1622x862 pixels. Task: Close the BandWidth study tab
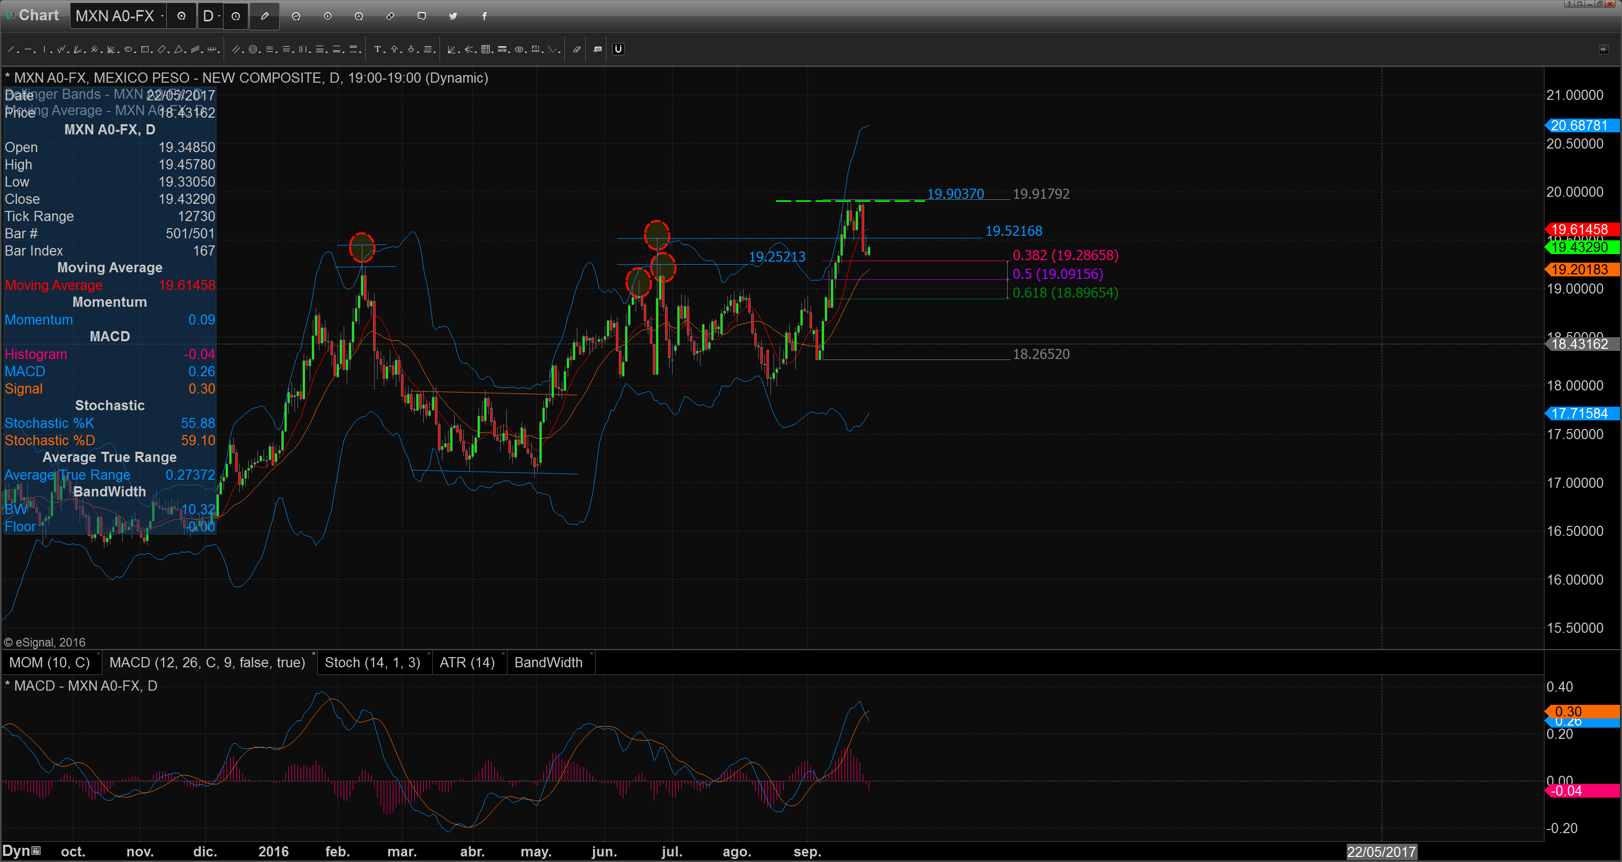[x=591, y=654]
